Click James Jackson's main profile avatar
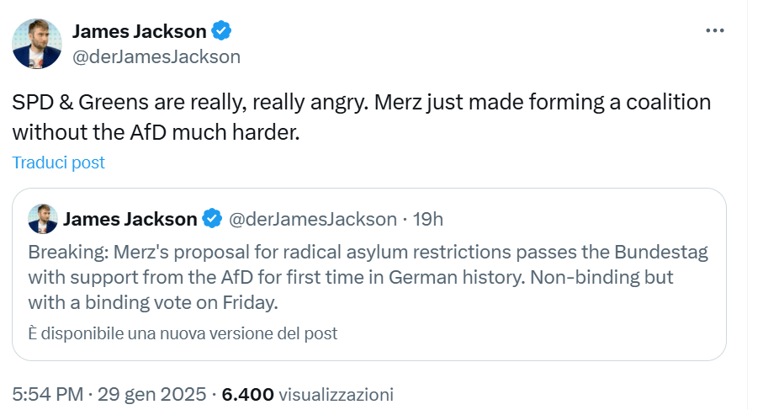This screenshot has height=410, width=763. 37,44
